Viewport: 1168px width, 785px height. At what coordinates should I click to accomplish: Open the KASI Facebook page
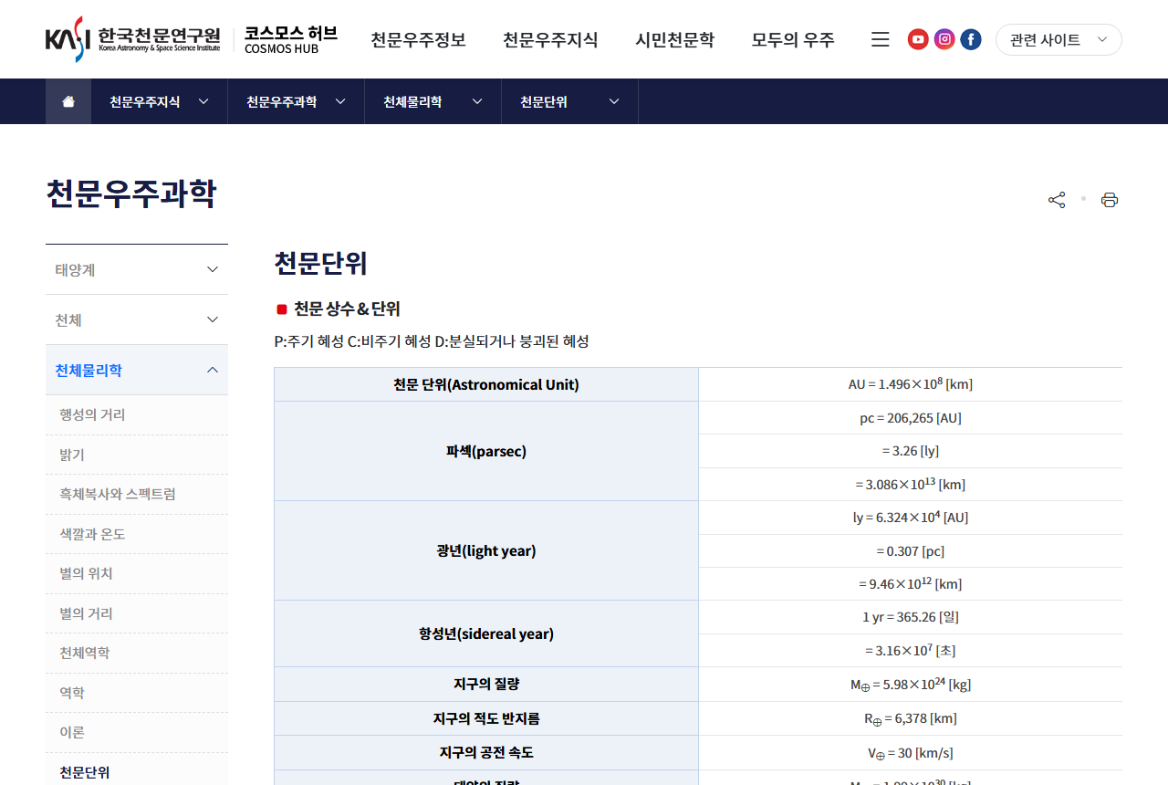971,39
